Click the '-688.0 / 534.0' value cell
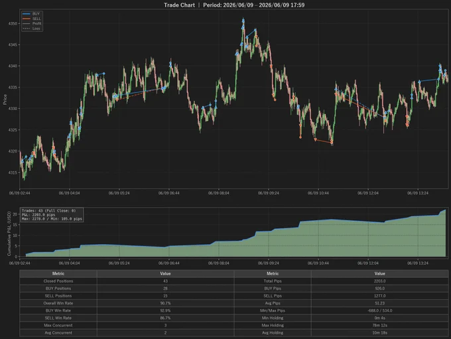The image size is (451, 339). pos(379,310)
